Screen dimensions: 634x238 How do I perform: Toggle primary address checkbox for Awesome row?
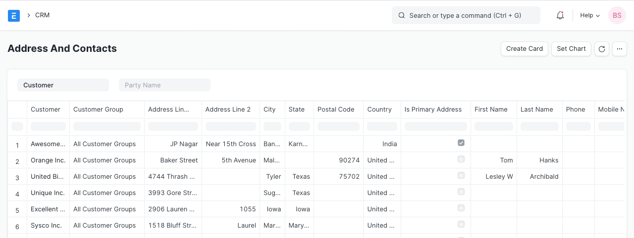461,143
